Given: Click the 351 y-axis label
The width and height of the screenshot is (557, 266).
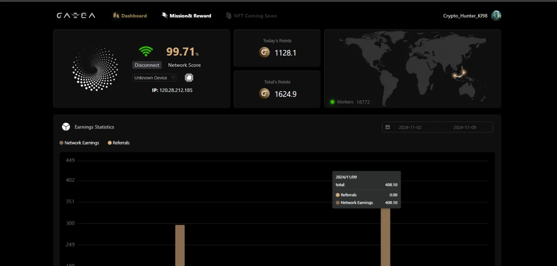Looking at the screenshot, I should pos(70,202).
